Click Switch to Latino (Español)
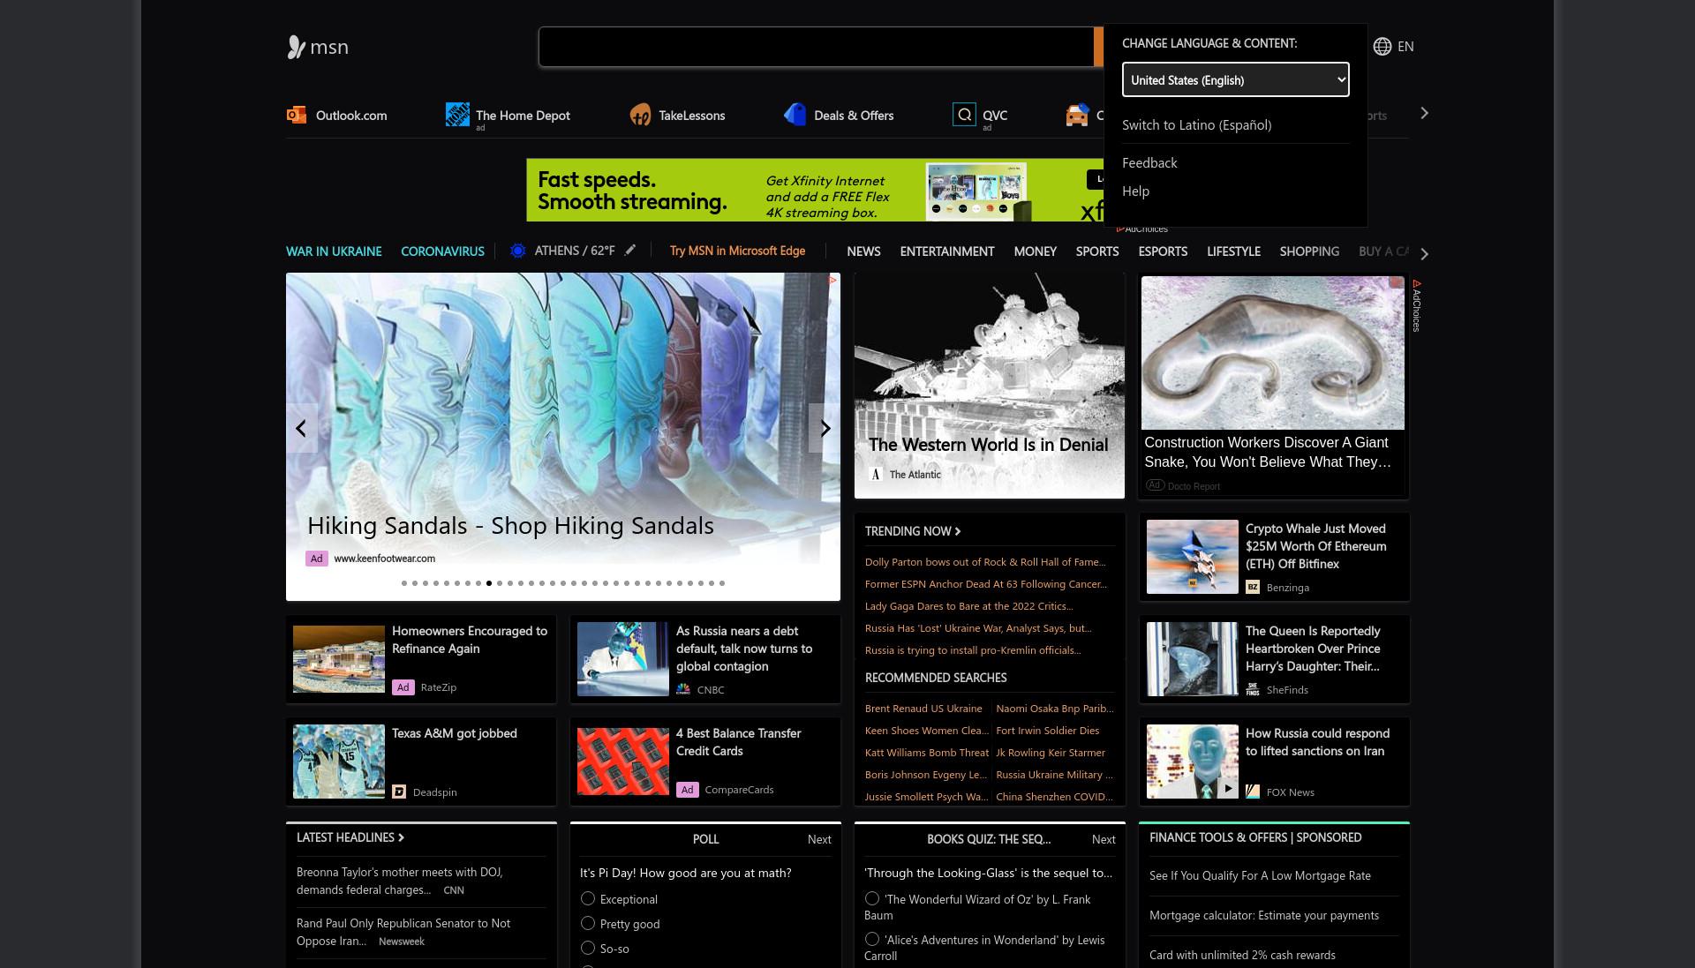 point(1196,125)
